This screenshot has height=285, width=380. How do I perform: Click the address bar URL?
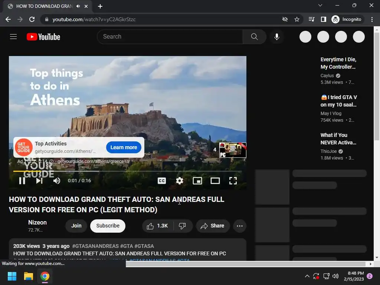[x=94, y=19]
